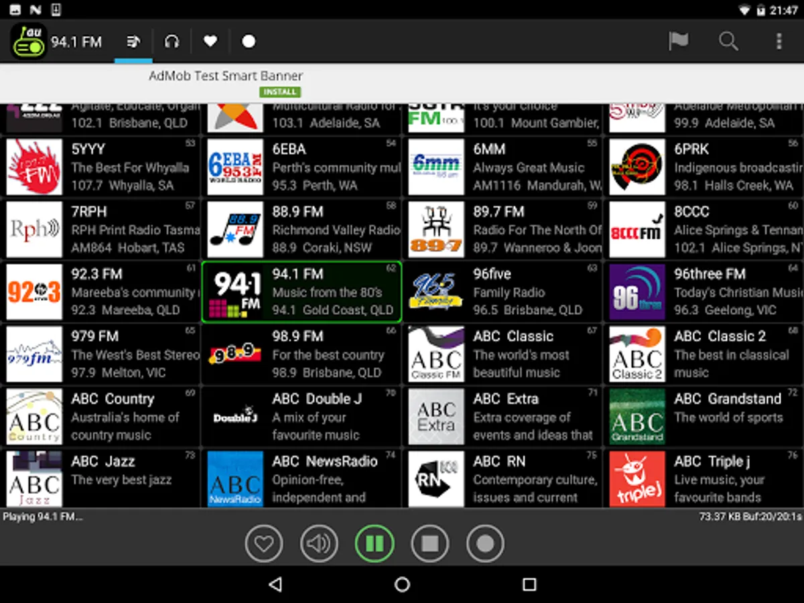
Task: Select the ABC RN logo
Action: coord(436,478)
